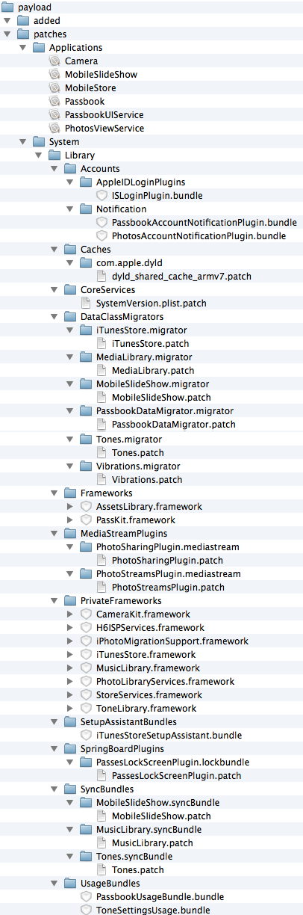Select the MediaStreamPlugins folder
The width and height of the screenshot is (303, 915).
(115, 534)
